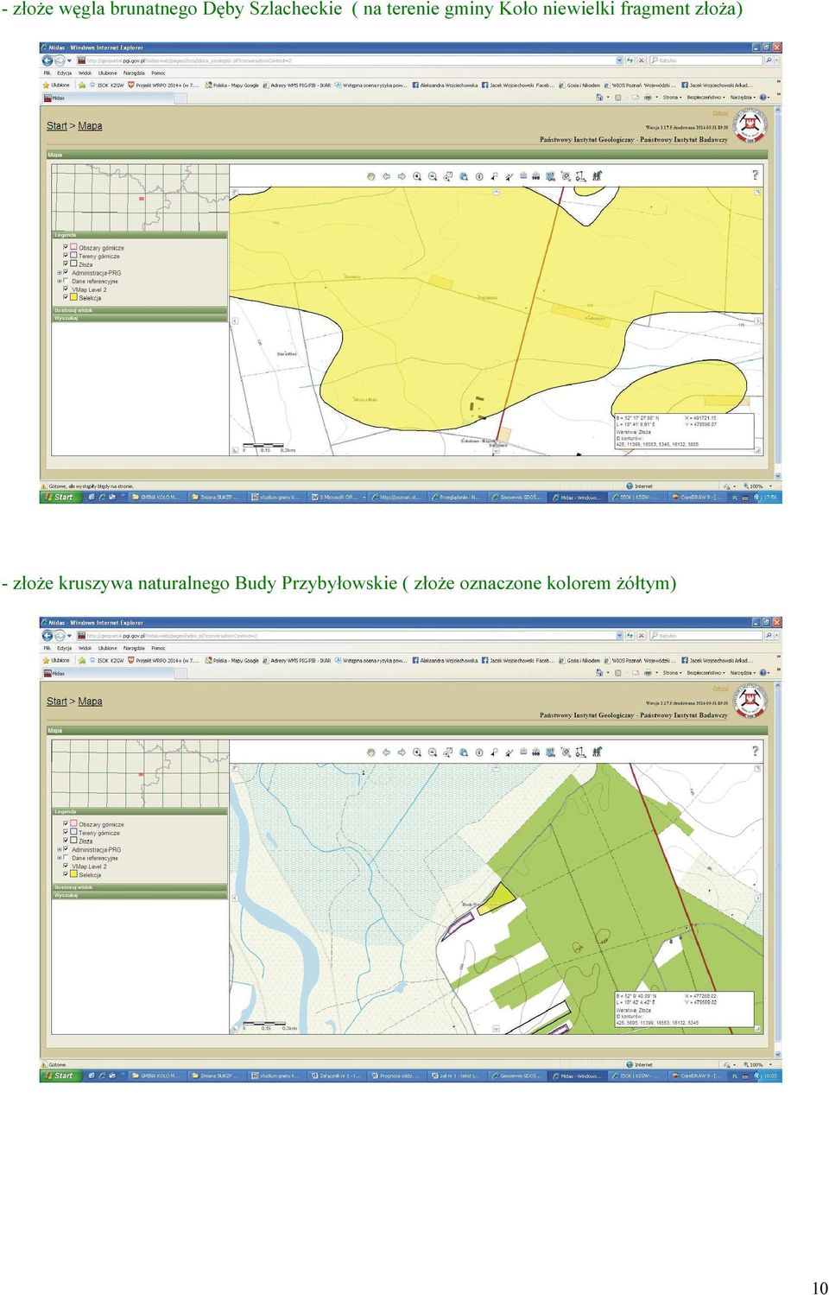
Task: Toggle Obszary górnicze checkbox in upper legend
Action: click(x=66, y=247)
